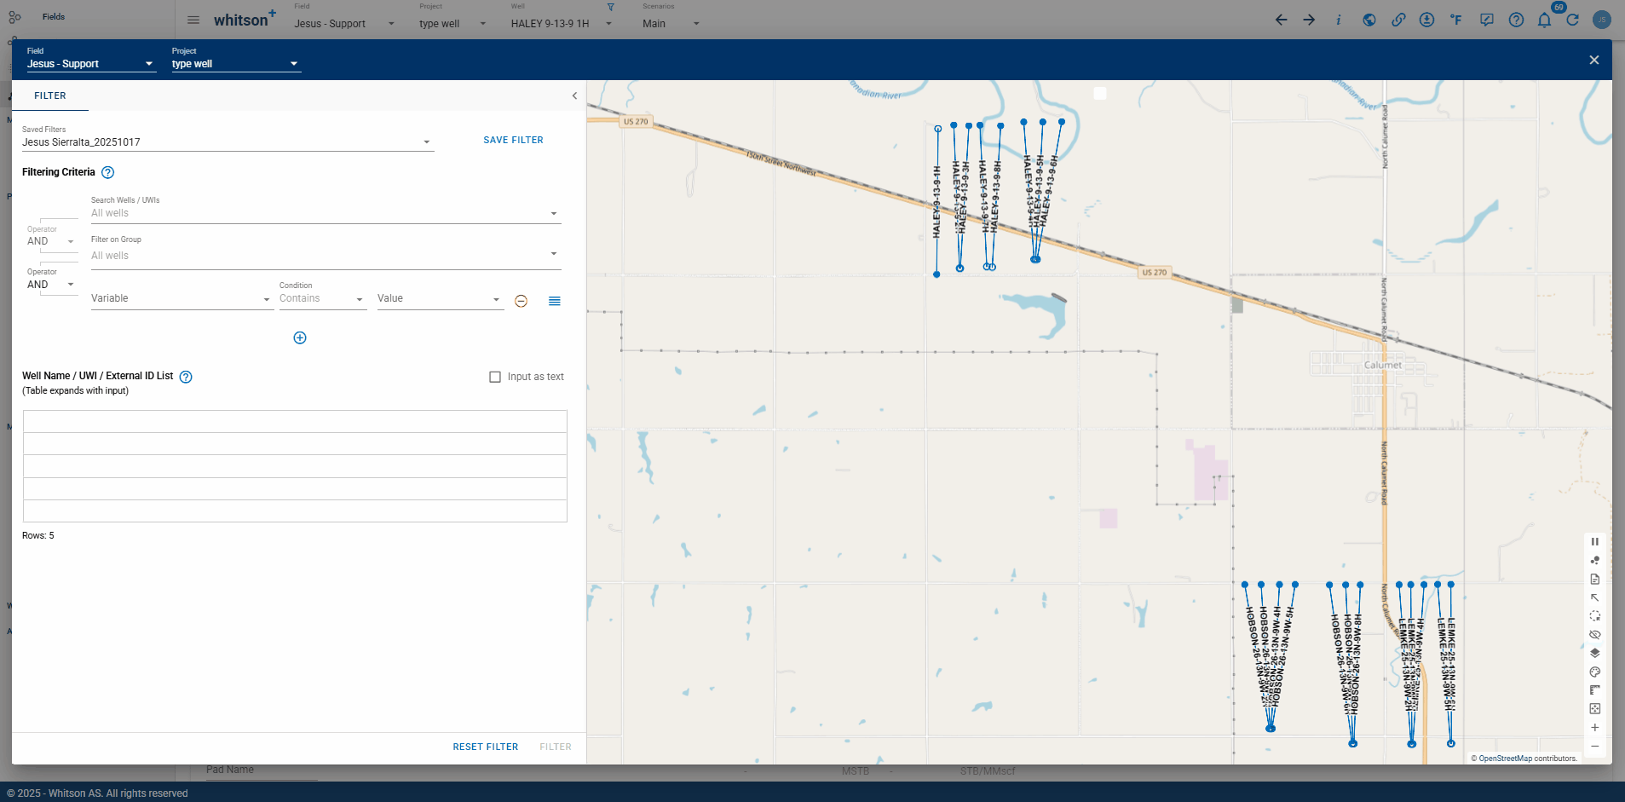Open the condition row list menu
Screen dimensions: 1625x802
coord(554,301)
